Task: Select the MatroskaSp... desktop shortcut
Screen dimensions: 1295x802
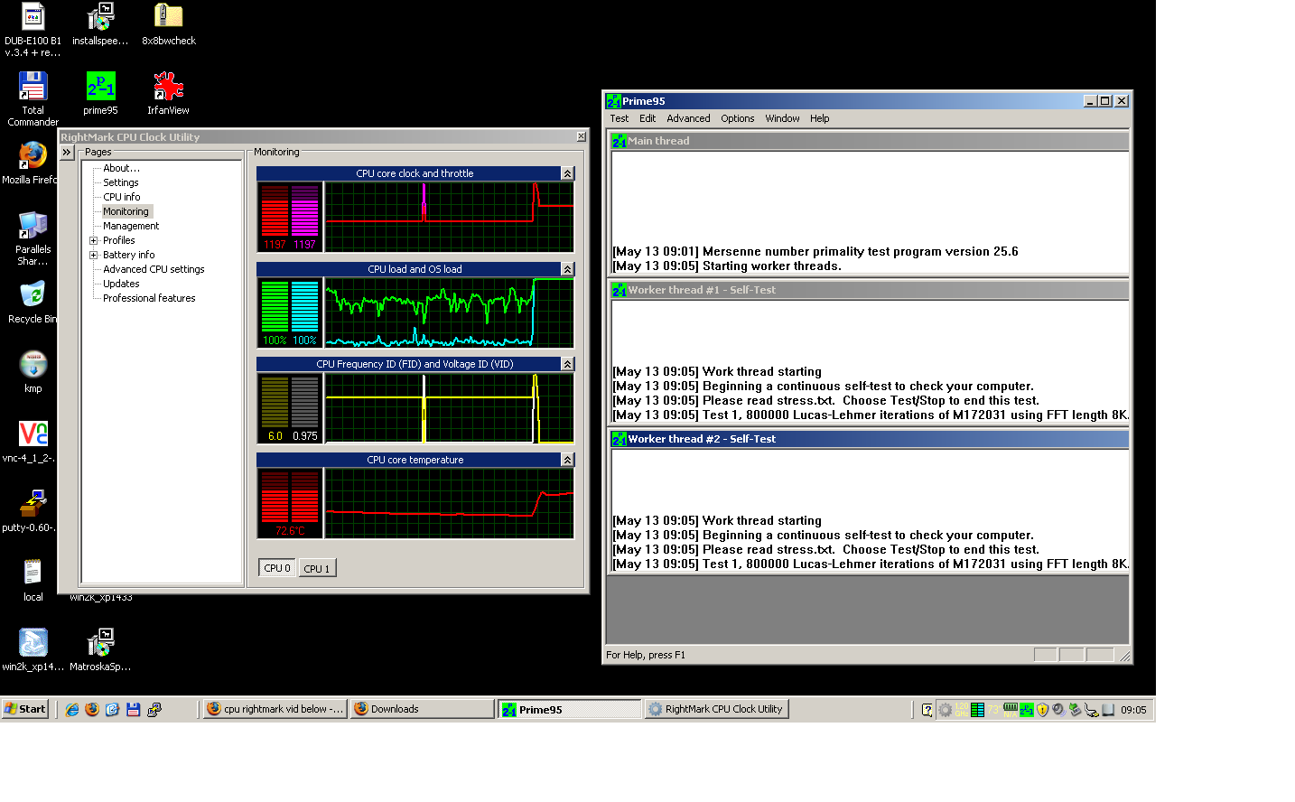Action: (100, 650)
